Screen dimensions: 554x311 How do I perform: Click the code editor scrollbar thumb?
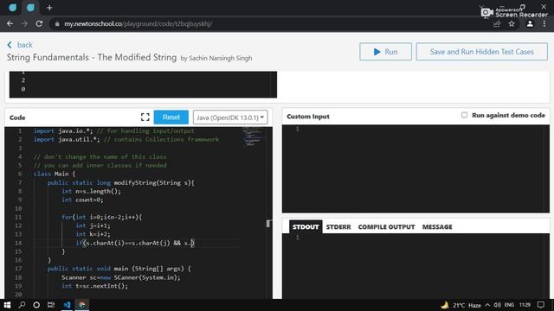tap(268, 224)
